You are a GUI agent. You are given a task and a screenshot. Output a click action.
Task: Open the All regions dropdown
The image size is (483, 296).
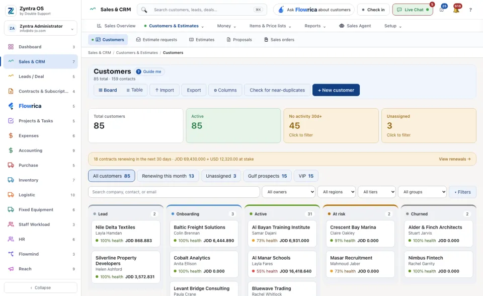pyautogui.click(x=337, y=192)
